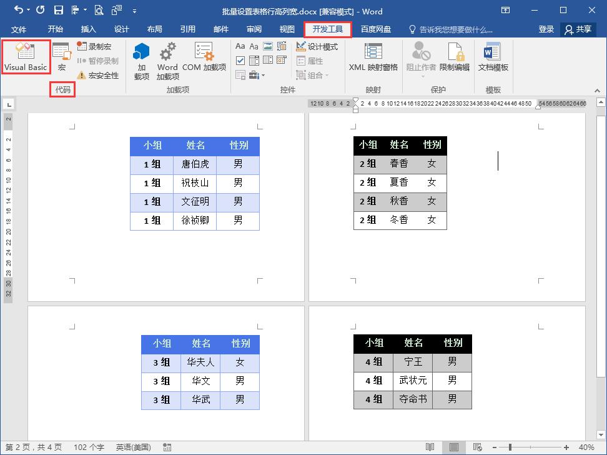Open the 文件 menu
Viewport: 607px width, 455px height.
click(x=19, y=29)
